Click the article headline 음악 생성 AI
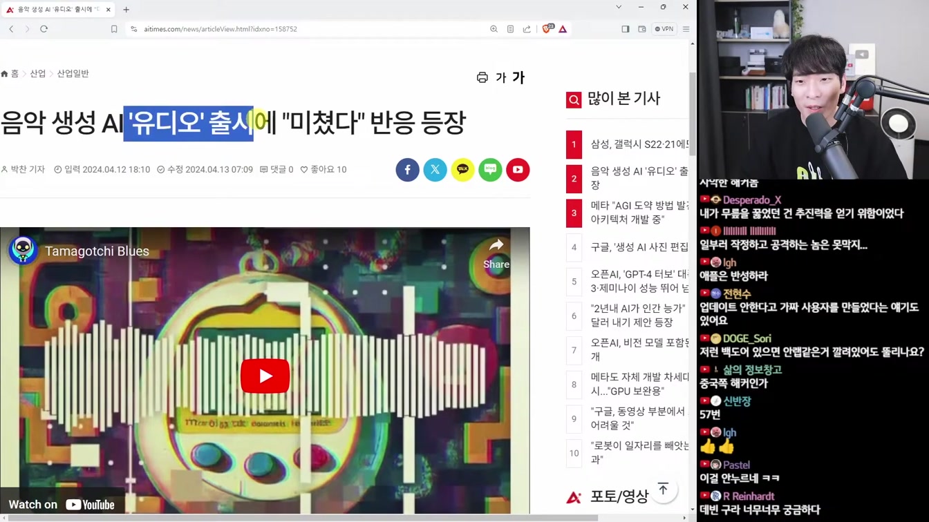The width and height of the screenshot is (929, 522). click(233, 123)
